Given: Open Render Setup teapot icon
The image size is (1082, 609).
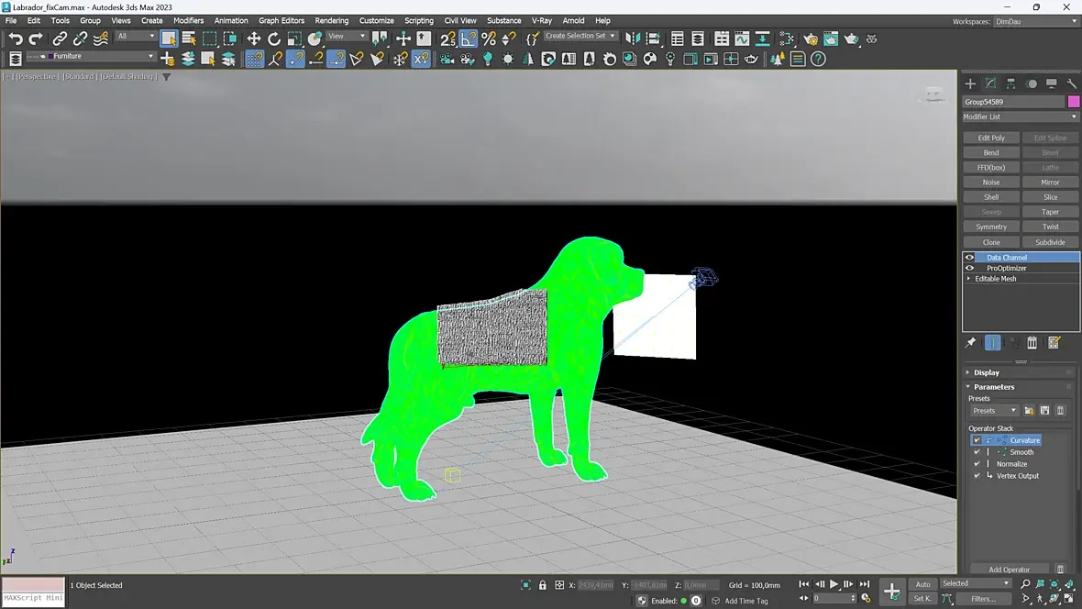Looking at the screenshot, I should (810, 39).
